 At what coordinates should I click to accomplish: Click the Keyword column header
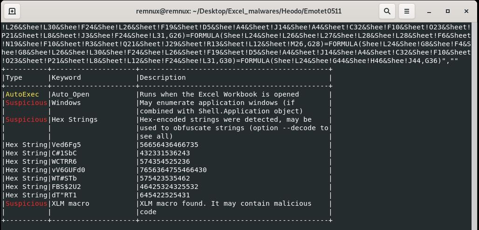66,77
